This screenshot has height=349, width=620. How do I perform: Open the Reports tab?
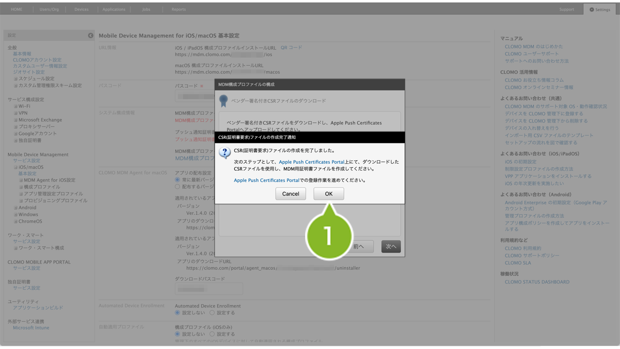click(x=179, y=9)
